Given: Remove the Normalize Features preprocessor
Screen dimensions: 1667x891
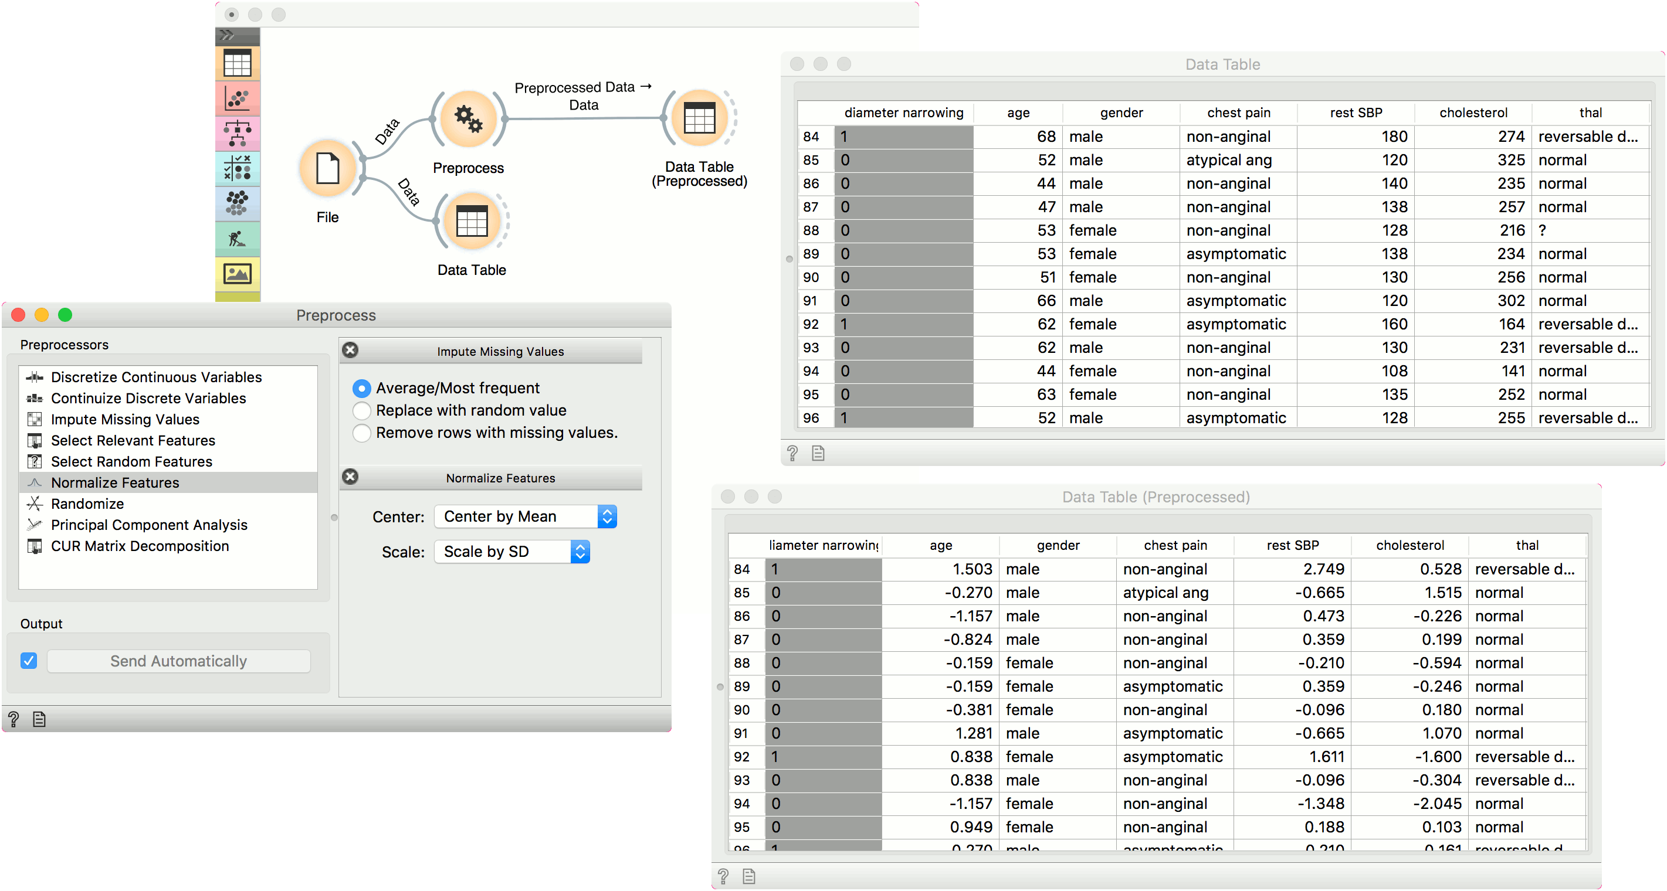Looking at the screenshot, I should point(350,477).
